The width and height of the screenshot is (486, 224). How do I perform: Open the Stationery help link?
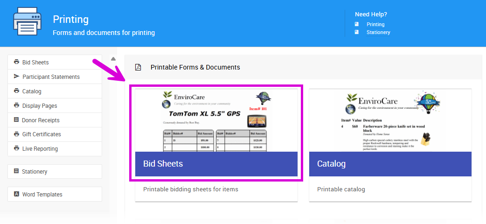(378, 32)
